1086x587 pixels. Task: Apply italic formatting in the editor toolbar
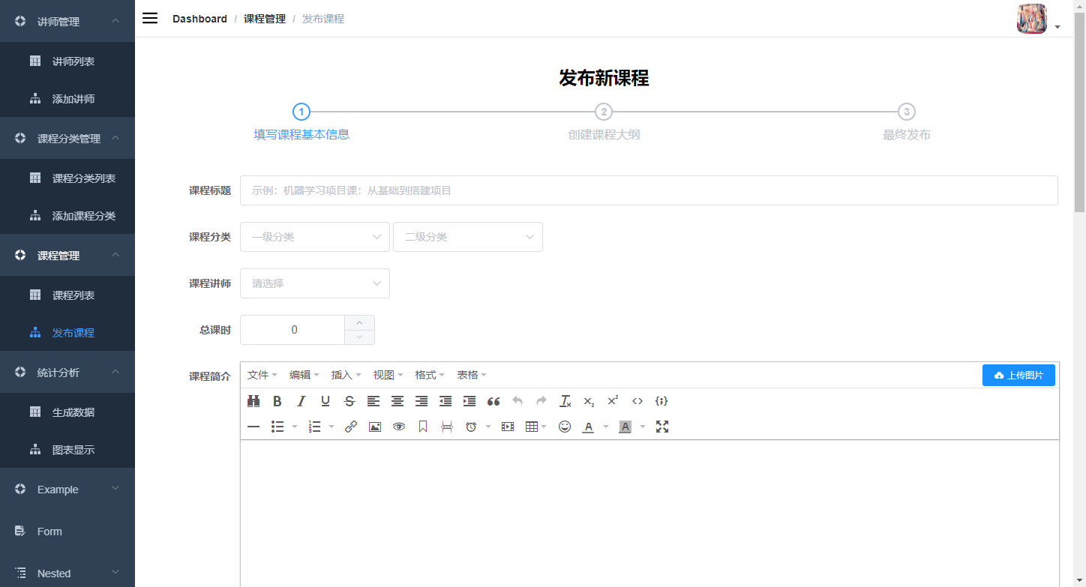[301, 401]
